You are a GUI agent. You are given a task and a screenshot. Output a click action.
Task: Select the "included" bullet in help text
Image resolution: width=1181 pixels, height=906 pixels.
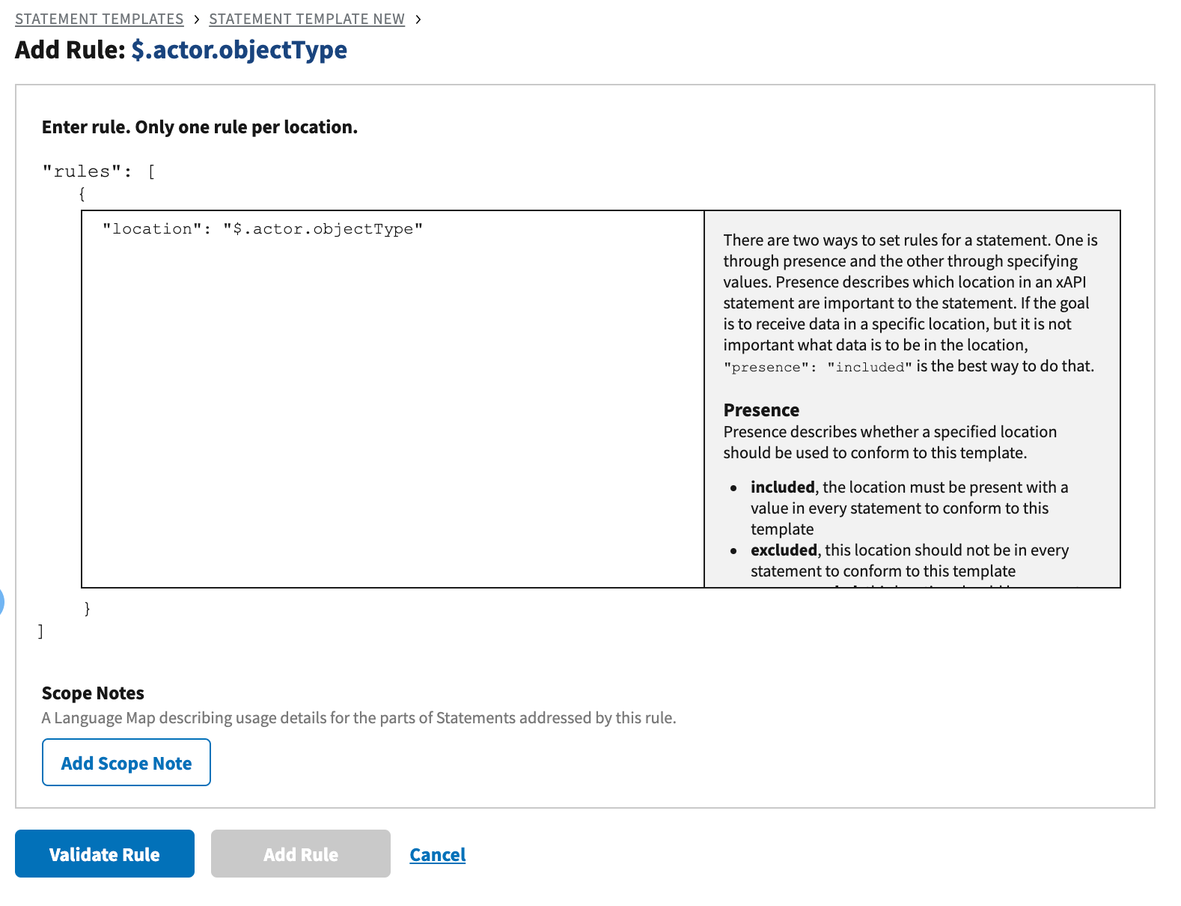tap(782, 487)
